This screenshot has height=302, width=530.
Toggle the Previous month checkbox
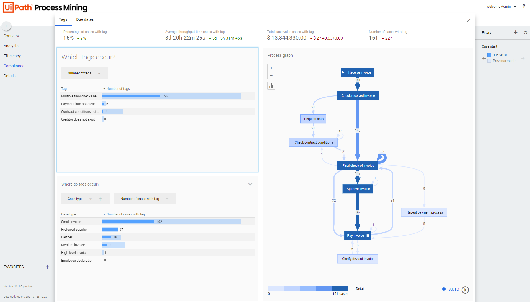[x=489, y=61]
